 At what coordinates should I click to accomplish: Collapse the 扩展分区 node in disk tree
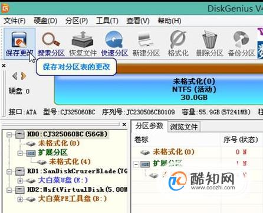point(20,153)
